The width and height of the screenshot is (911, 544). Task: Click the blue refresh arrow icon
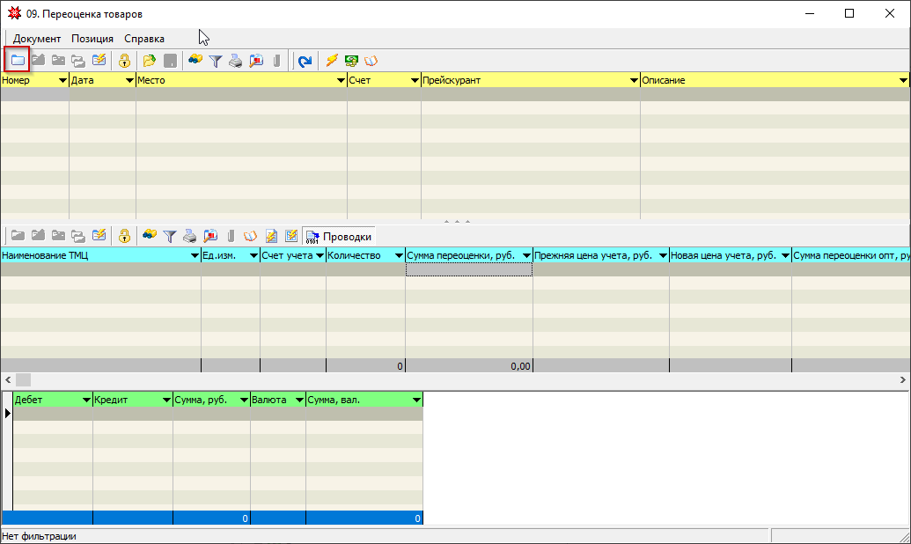pyautogui.click(x=305, y=61)
